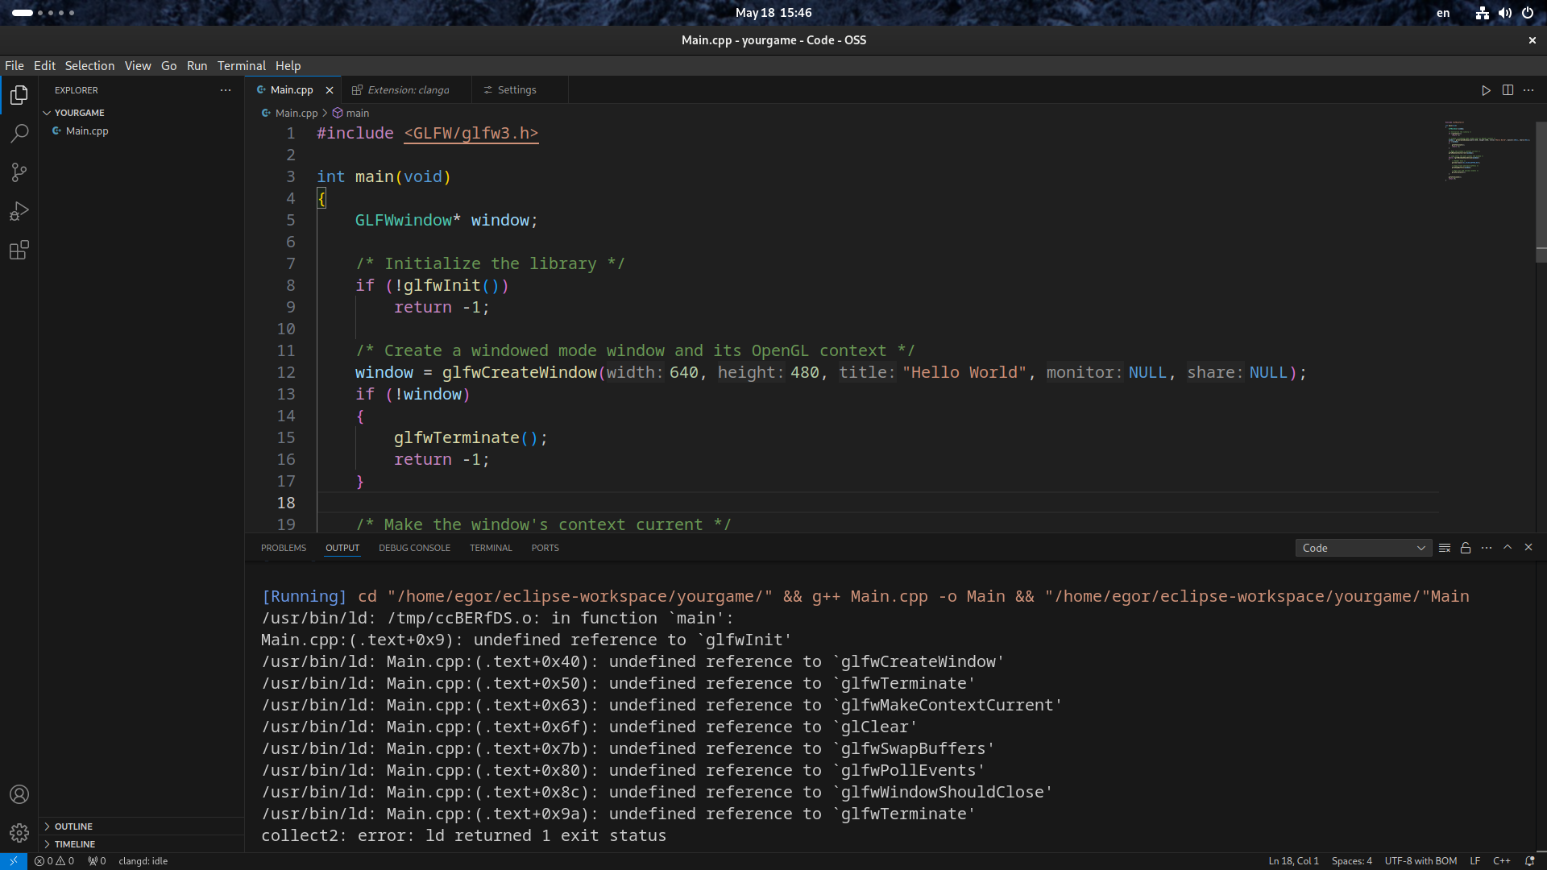Screen dimensions: 1547x870
Task: Open the Extensions view
Action: (x=19, y=250)
